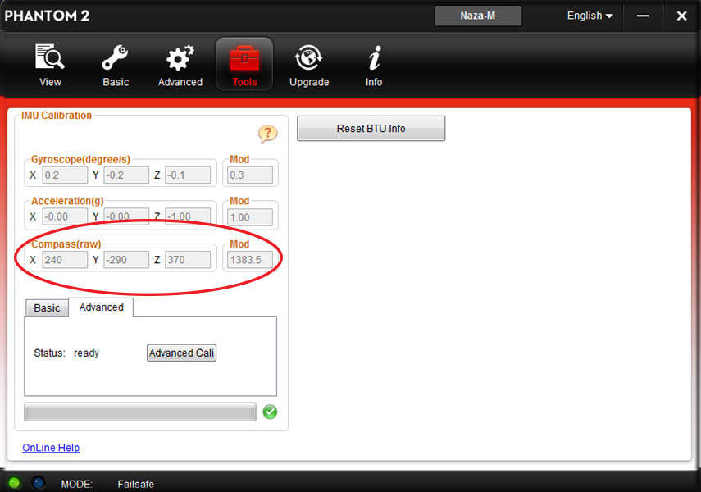Click the Acceleration Mod value 1.00
This screenshot has width=701, height=492.
click(250, 217)
